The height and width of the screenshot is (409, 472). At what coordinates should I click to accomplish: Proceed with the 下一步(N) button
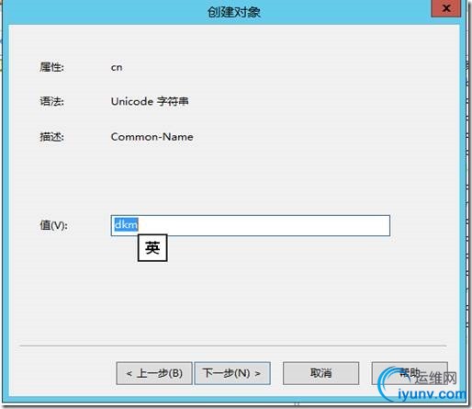pos(232,373)
